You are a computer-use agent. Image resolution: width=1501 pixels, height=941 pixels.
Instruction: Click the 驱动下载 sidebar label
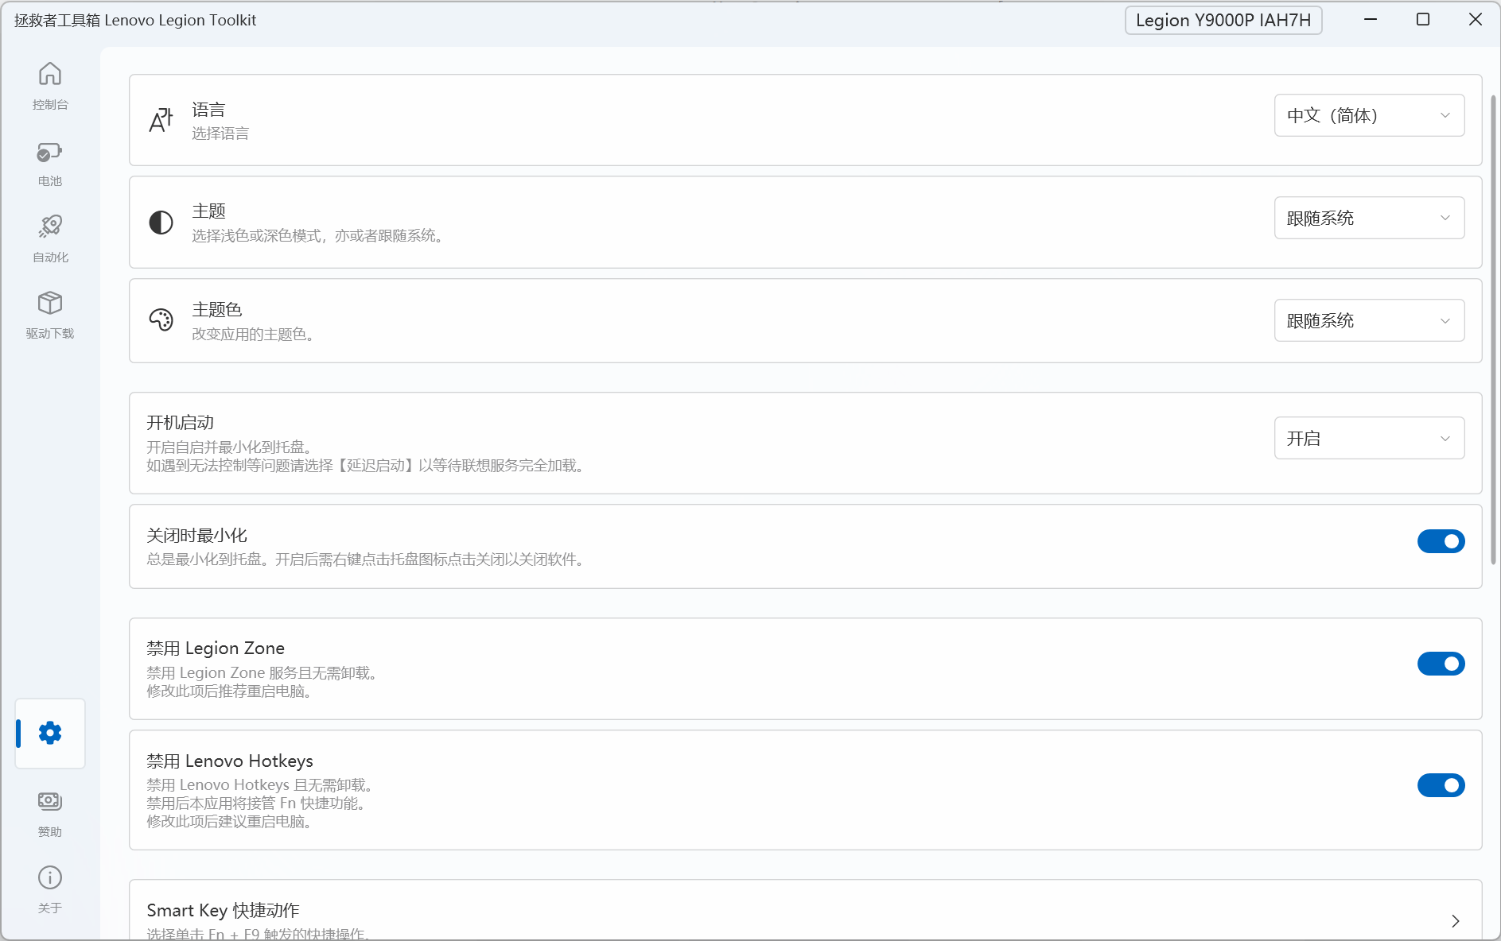click(x=50, y=334)
